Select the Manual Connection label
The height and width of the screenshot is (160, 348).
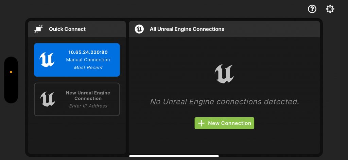pyautogui.click(x=88, y=60)
